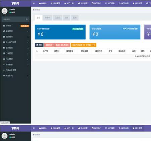Select the 全部 tab
The width and height of the screenshot is (151, 141).
click(38, 18)
